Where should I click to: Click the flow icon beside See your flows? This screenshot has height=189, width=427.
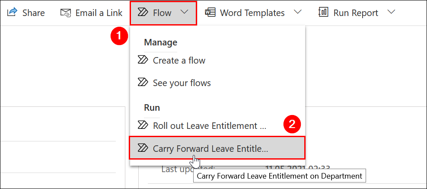point(143,82)
